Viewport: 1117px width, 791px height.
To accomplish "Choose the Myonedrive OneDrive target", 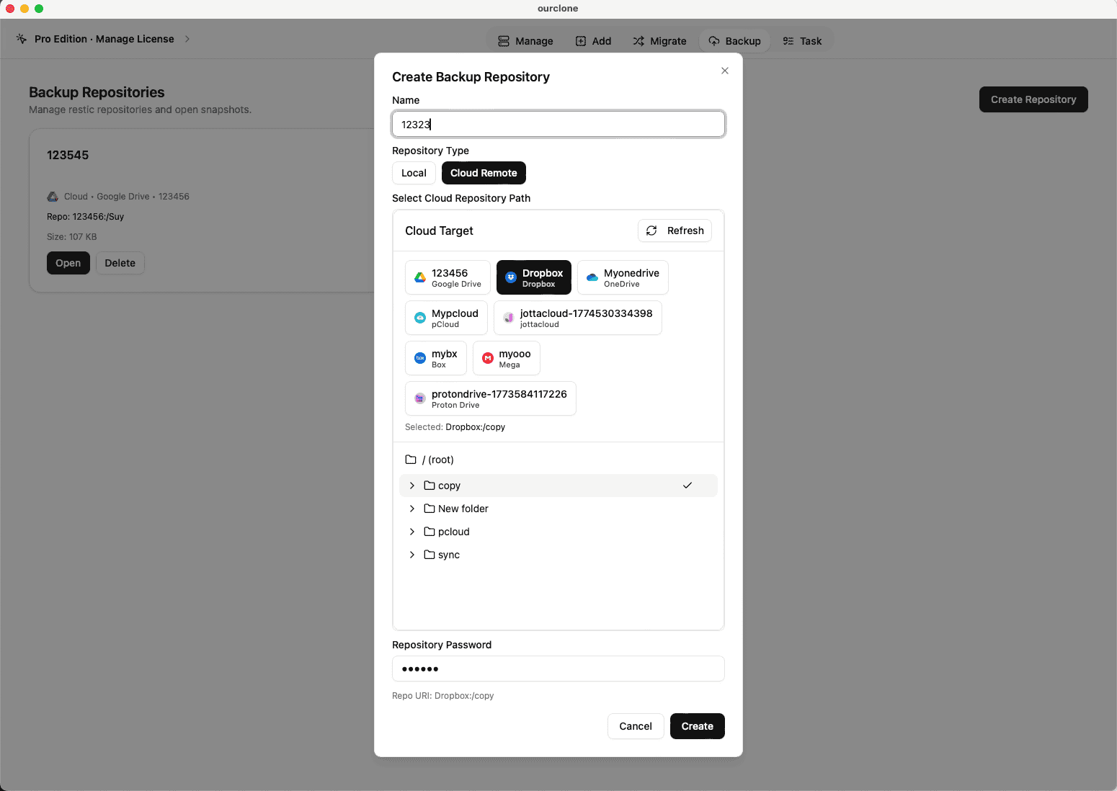I will pyautogui.click(x=622, y=277).
